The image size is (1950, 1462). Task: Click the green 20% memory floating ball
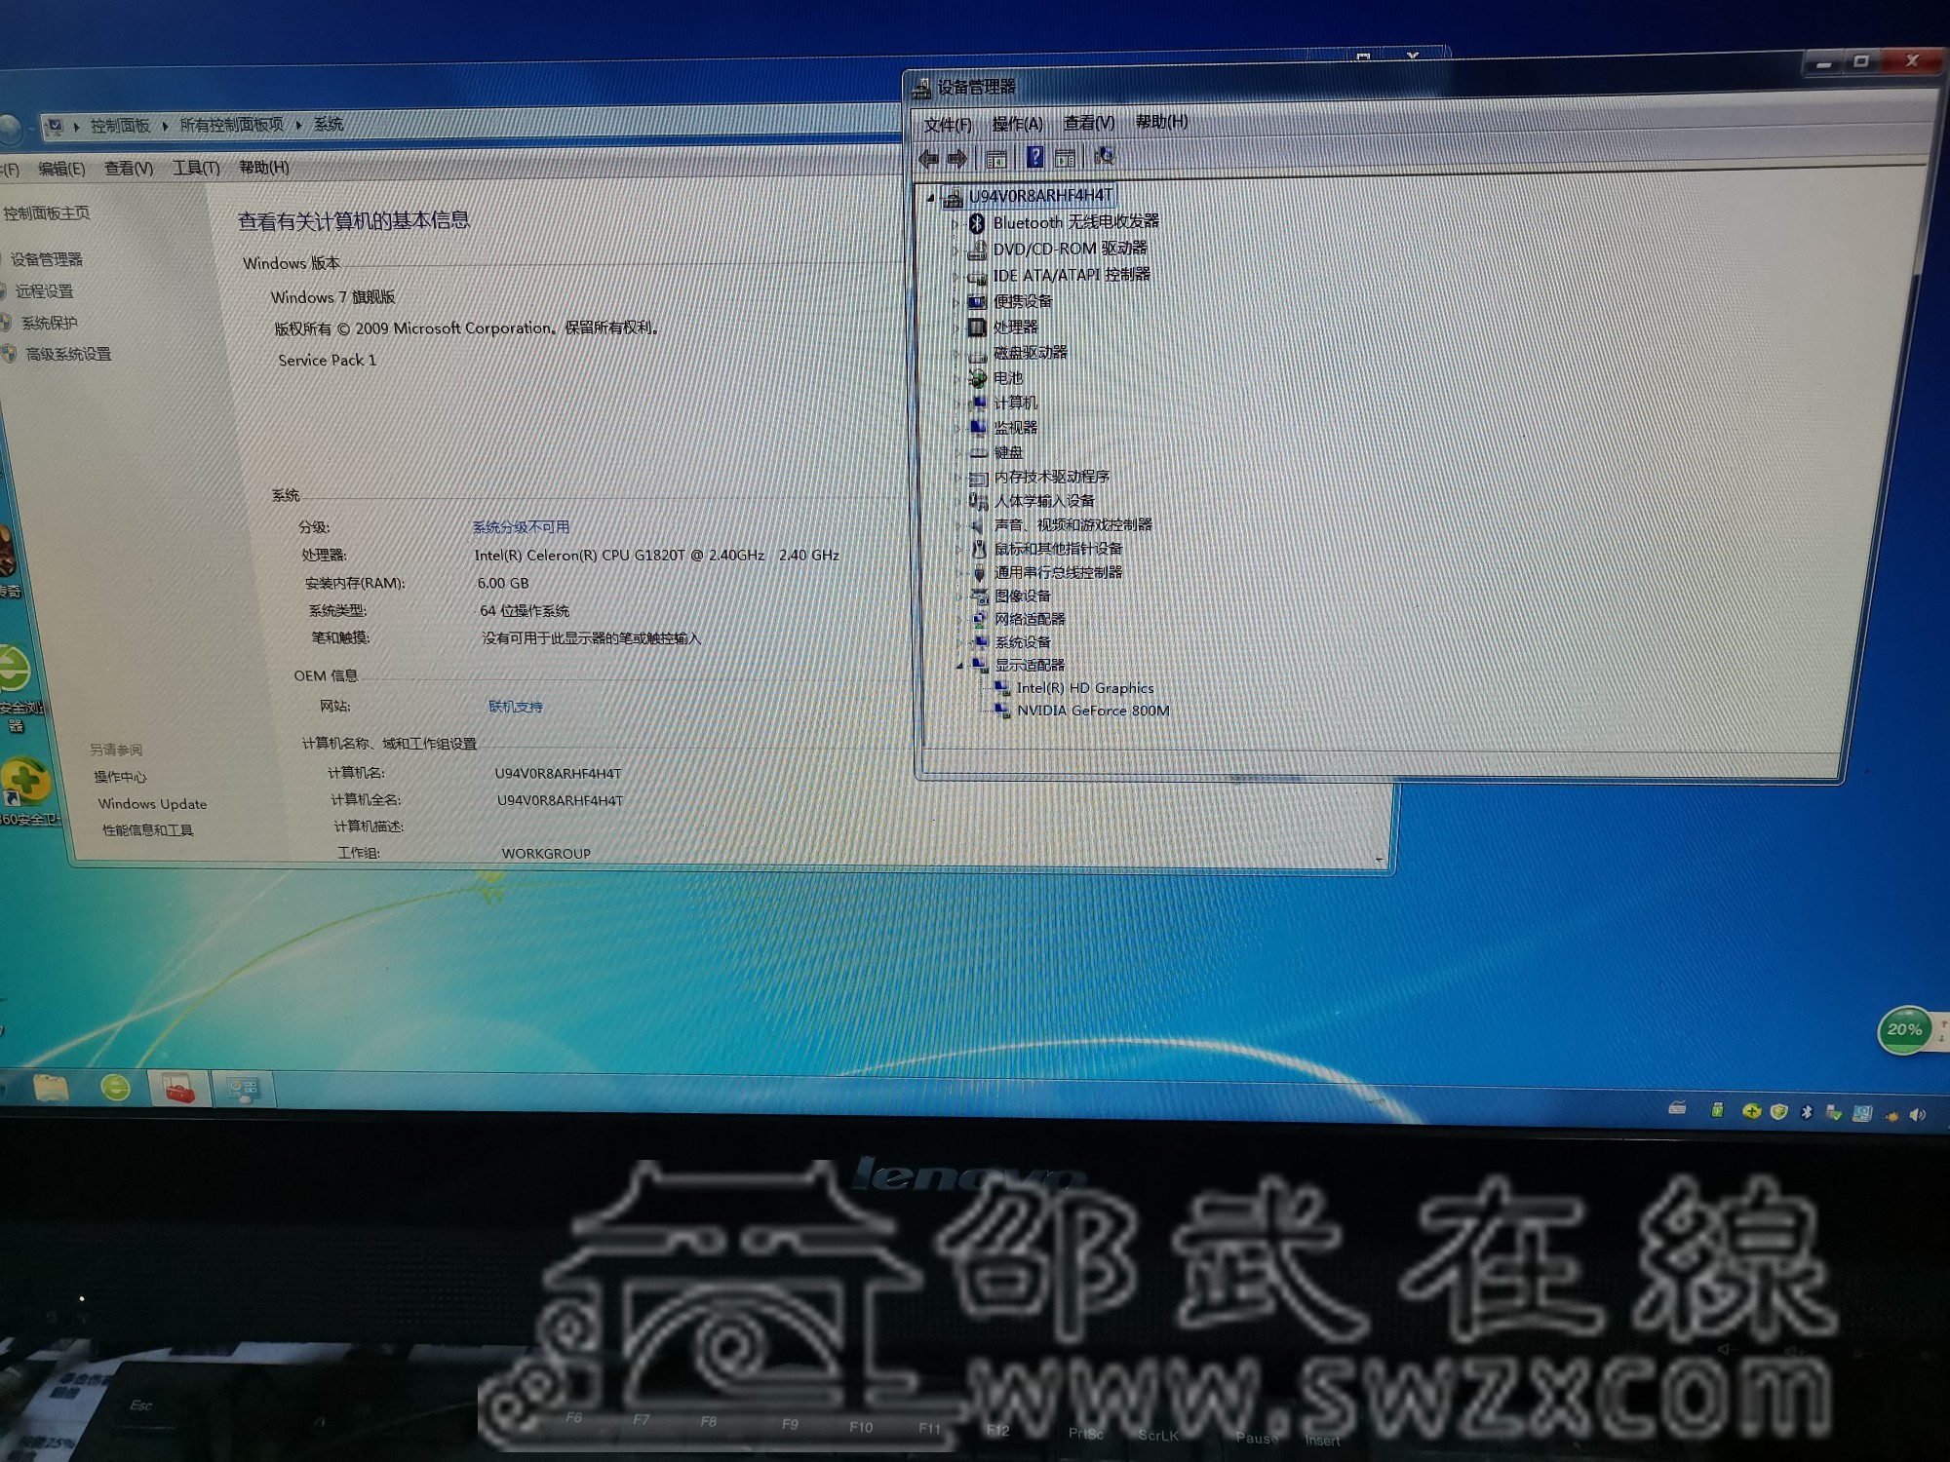click(1903, 1030)
